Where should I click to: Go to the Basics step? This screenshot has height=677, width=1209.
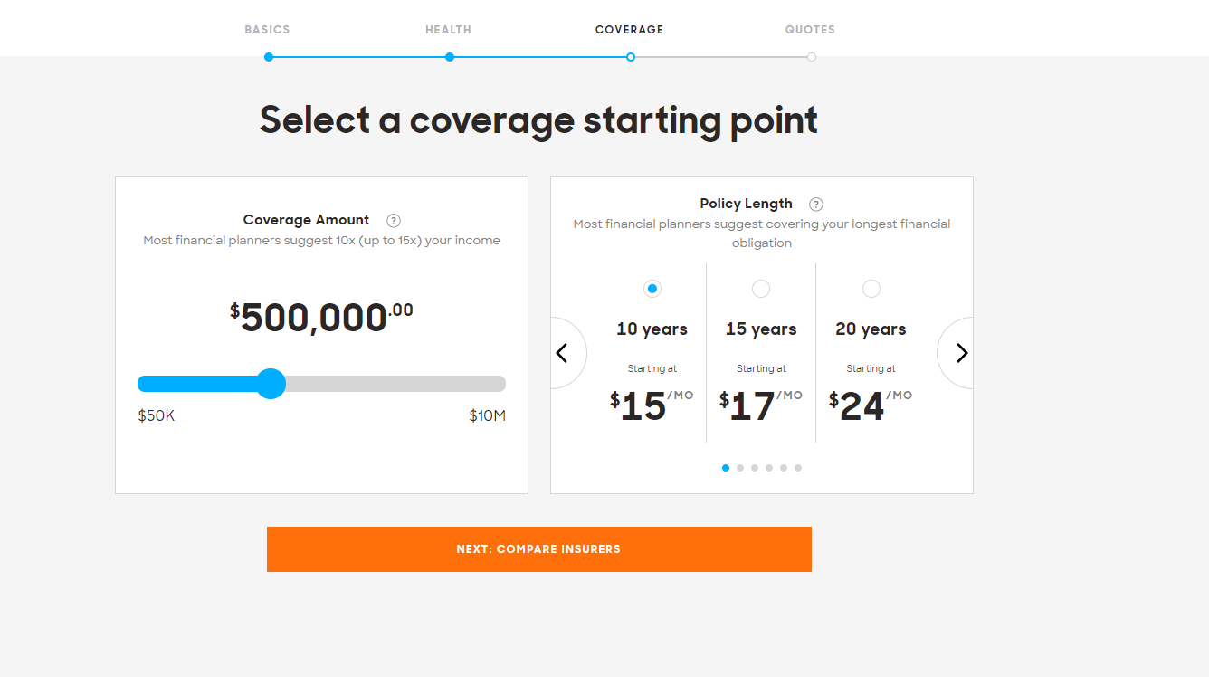[268, 30]
